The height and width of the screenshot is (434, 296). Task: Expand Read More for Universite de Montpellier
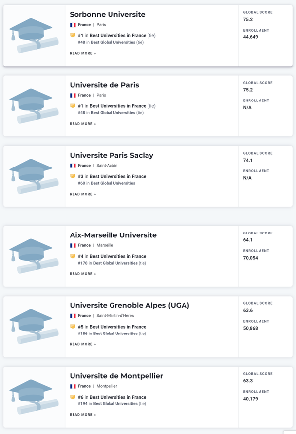82,415
